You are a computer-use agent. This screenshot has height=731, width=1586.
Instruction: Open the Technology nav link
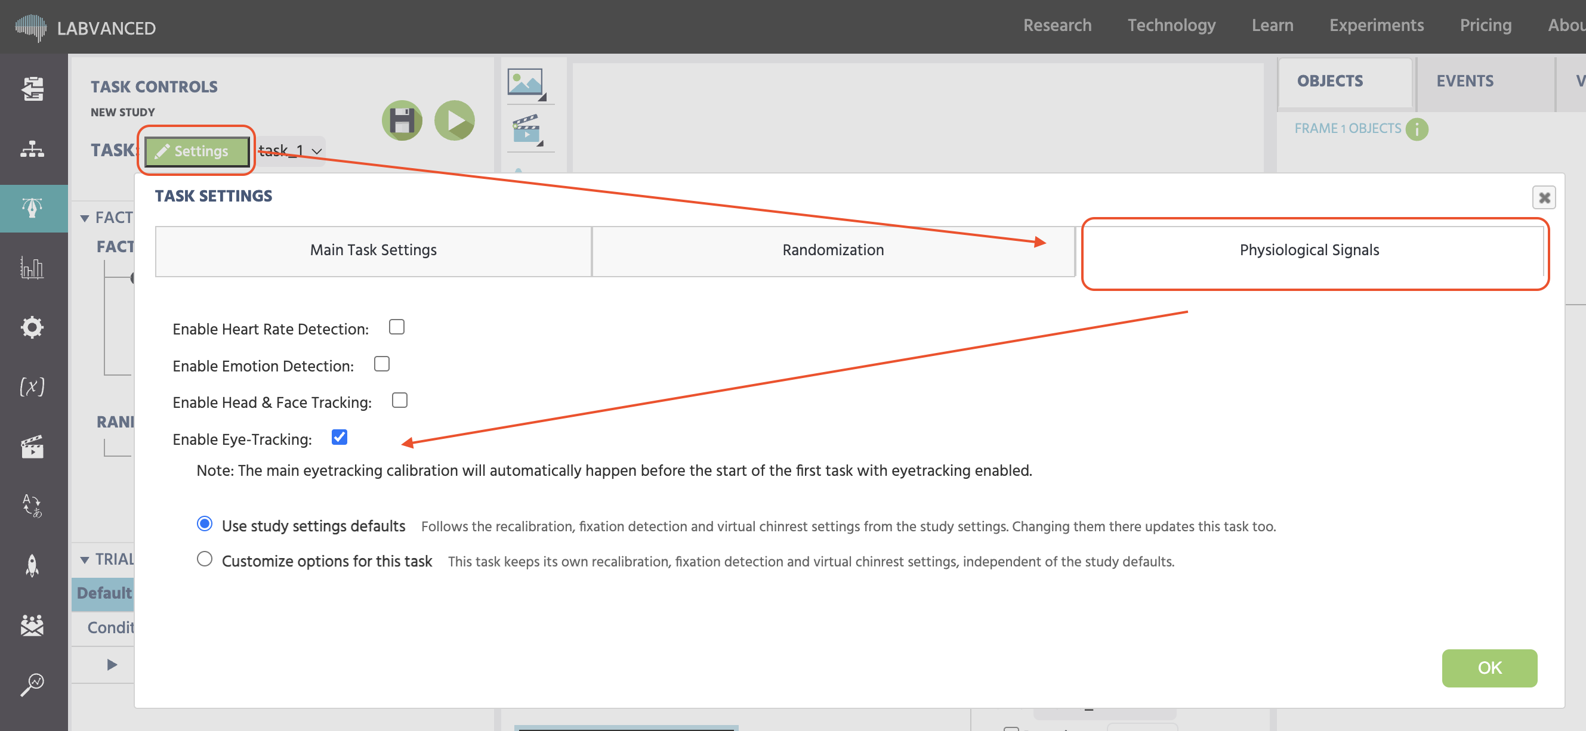click(x=1171, y=25)
